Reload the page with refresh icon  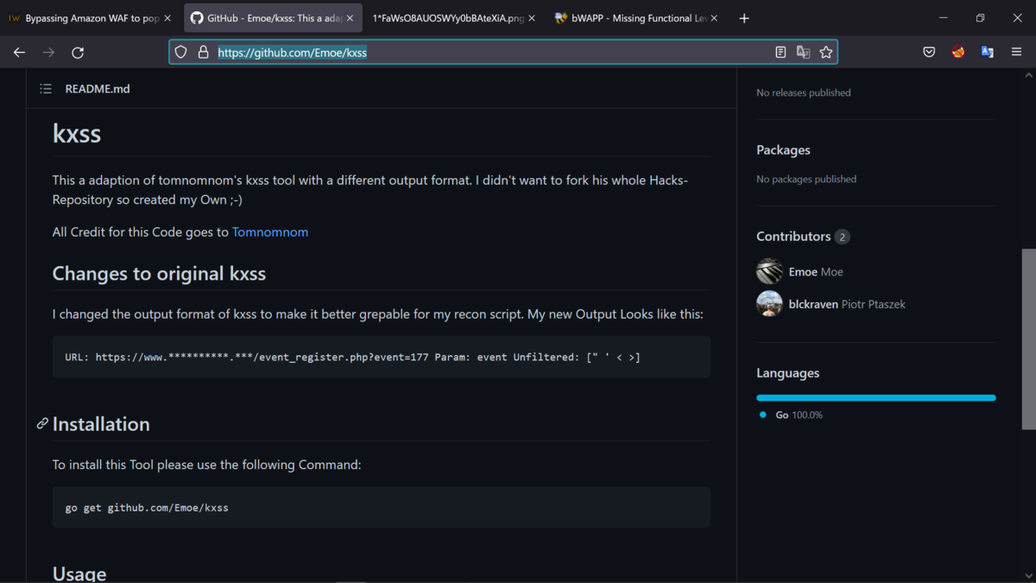click(78, 53)
